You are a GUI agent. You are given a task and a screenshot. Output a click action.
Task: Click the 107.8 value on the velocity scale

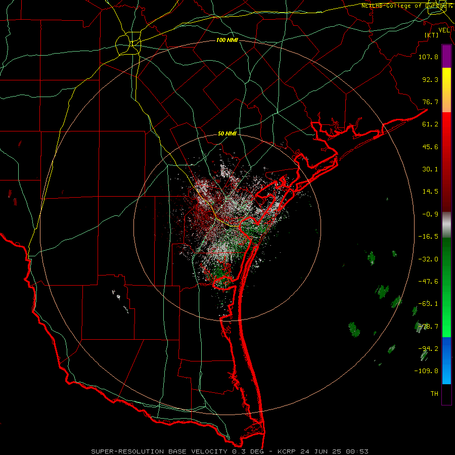click(x=428, y=57)
